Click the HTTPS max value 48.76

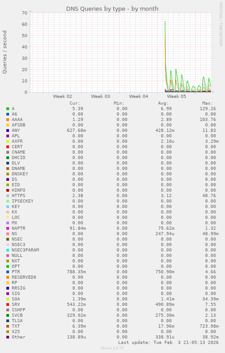[x=209, y=196]
